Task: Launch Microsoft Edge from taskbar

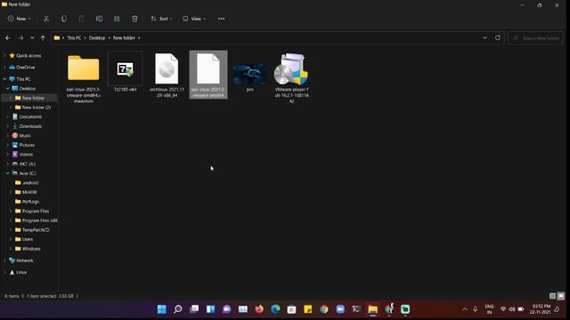Action: pos(275,309)
